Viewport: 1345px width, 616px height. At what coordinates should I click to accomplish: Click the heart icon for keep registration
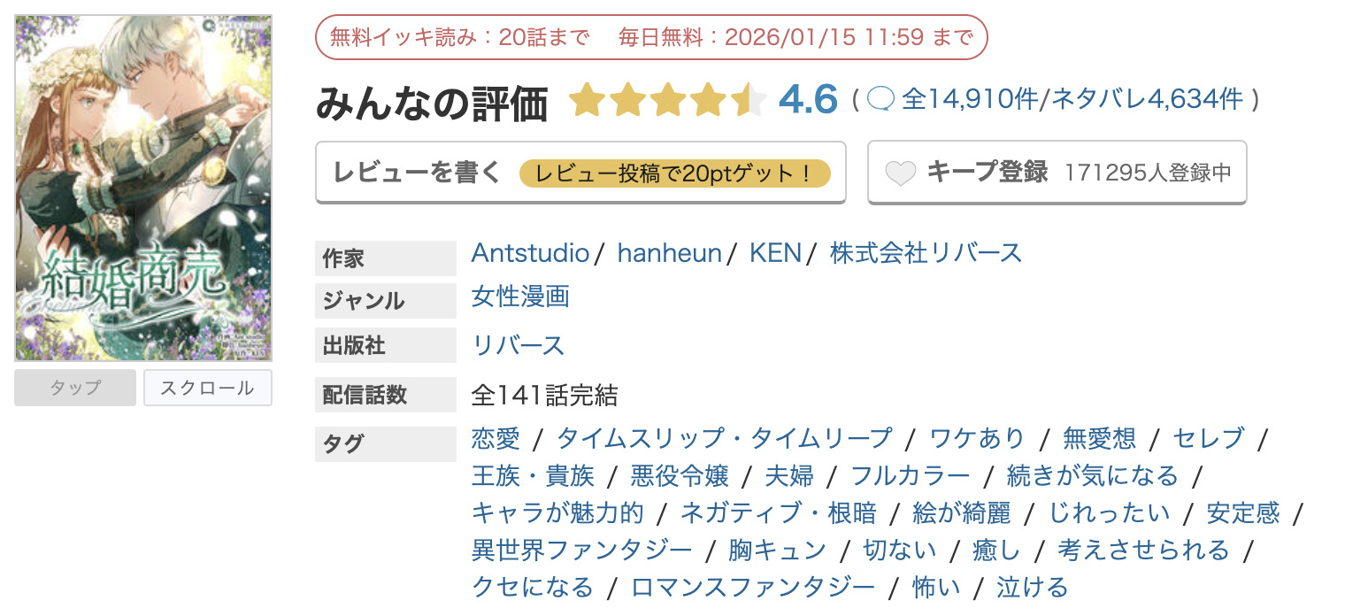coord(900,173)
